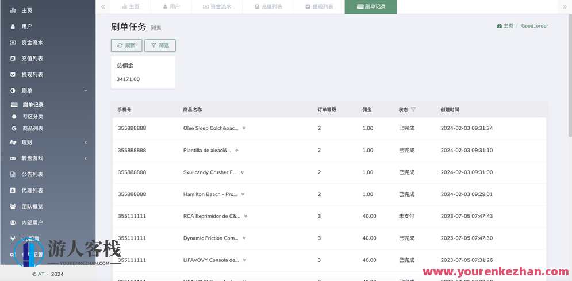
Task: Click the 刷单 half-circle icon in sidebar
Action: pyautogui.click(x=13, y=91)
